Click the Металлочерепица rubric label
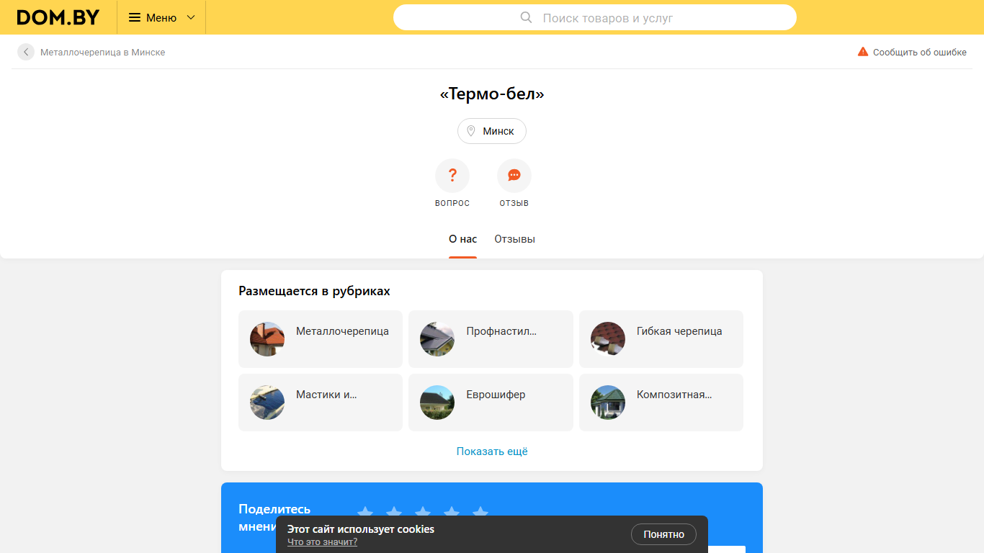The height and width of the screenshot is (553, 984). click(342, 331)
